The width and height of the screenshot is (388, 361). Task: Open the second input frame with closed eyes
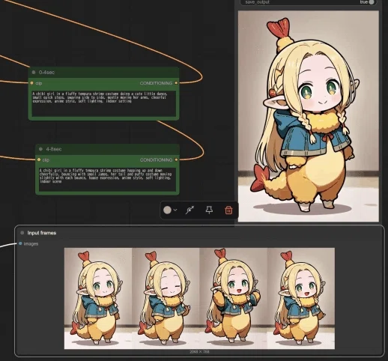(166, 298)
